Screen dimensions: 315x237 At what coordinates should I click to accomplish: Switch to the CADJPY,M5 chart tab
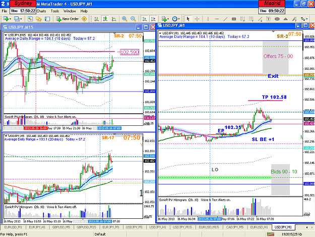[235, 227]
